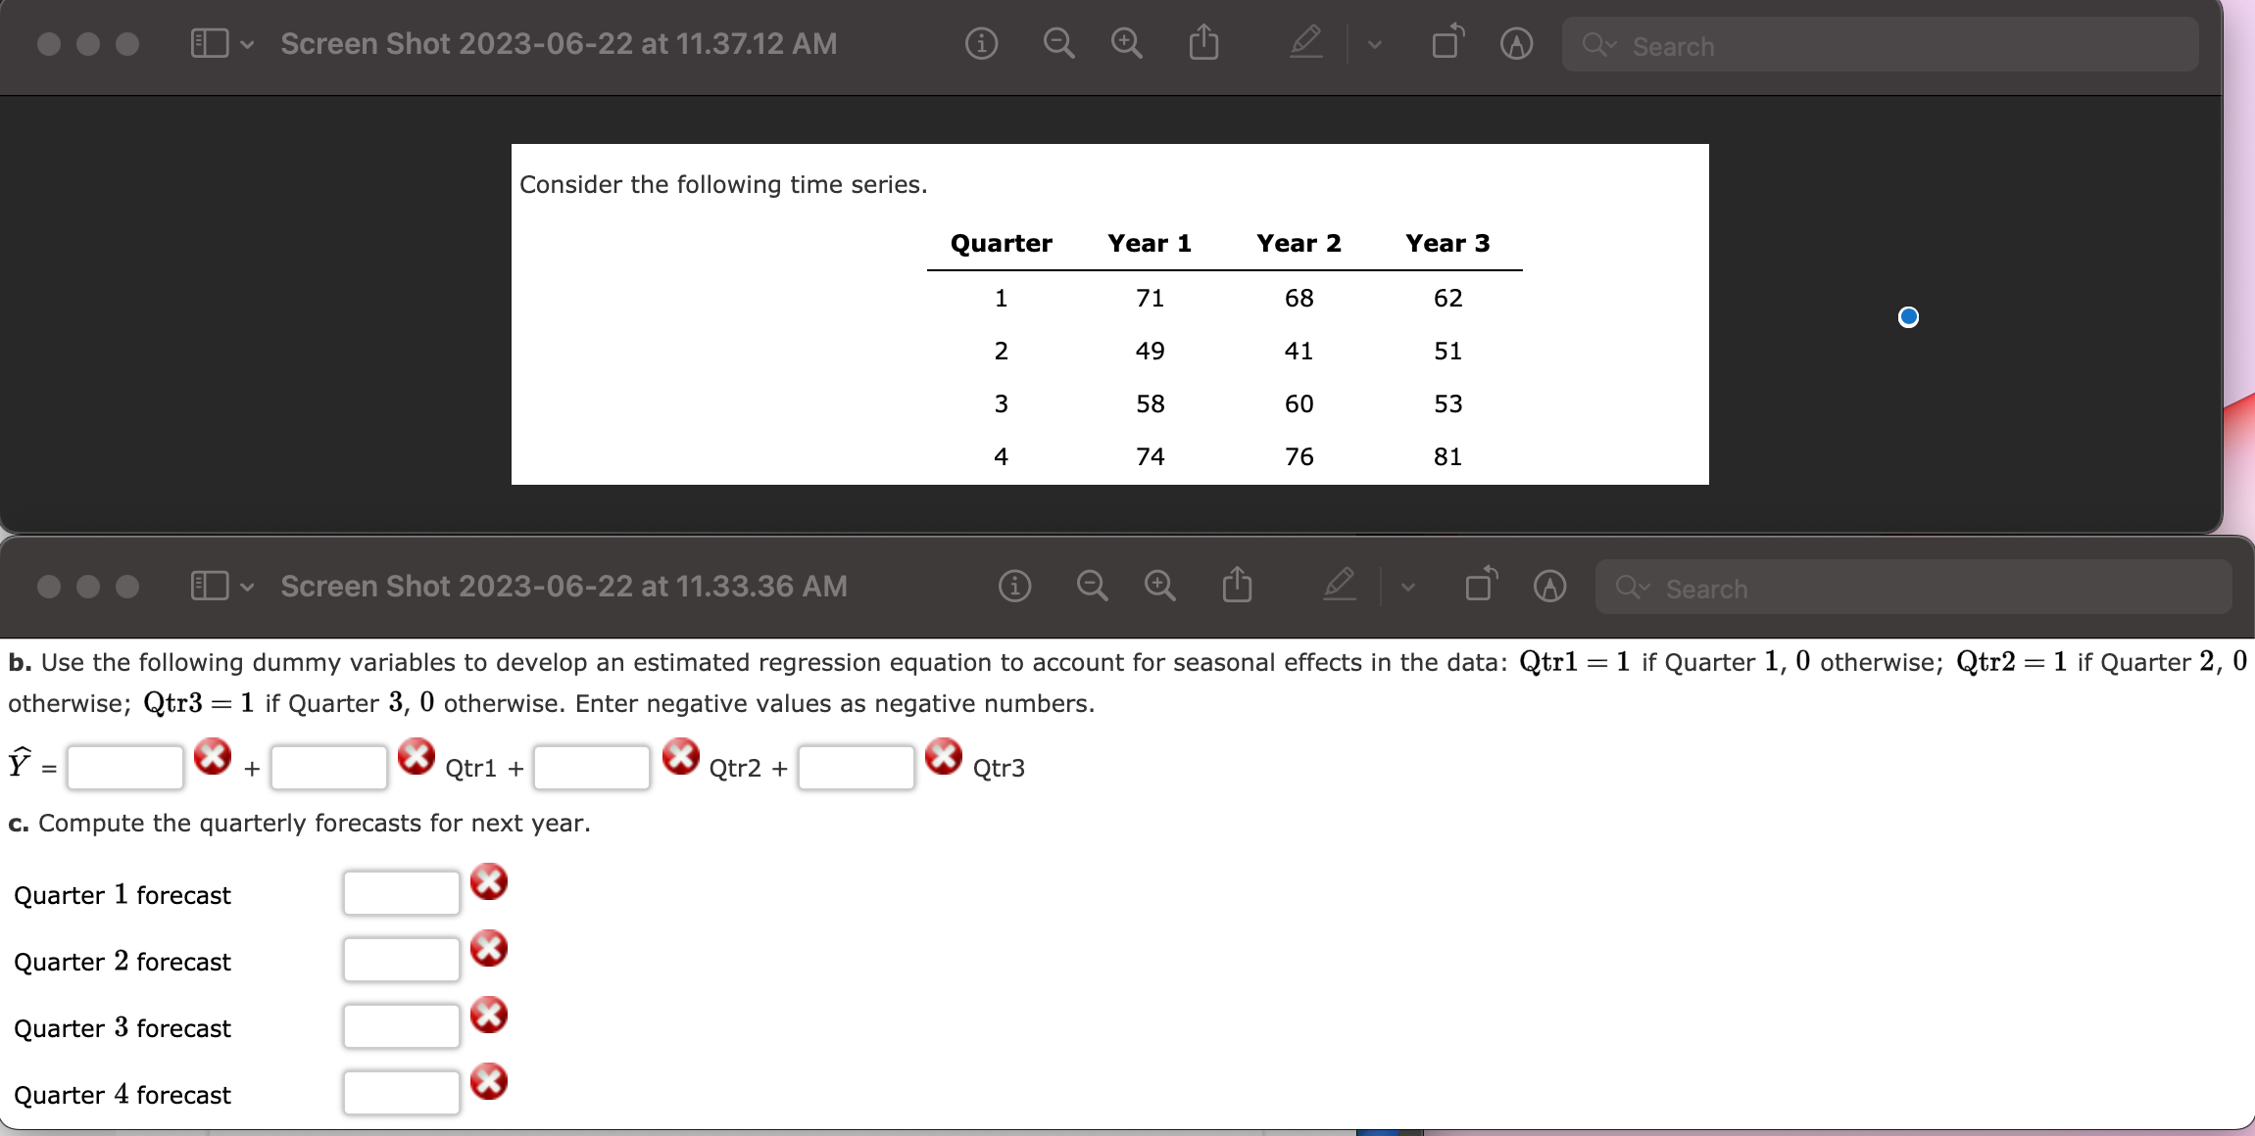Open the Info inspector in the top Preview window
The image size is (2255, 1136).
pyautogui.click(x=981, y=44)
